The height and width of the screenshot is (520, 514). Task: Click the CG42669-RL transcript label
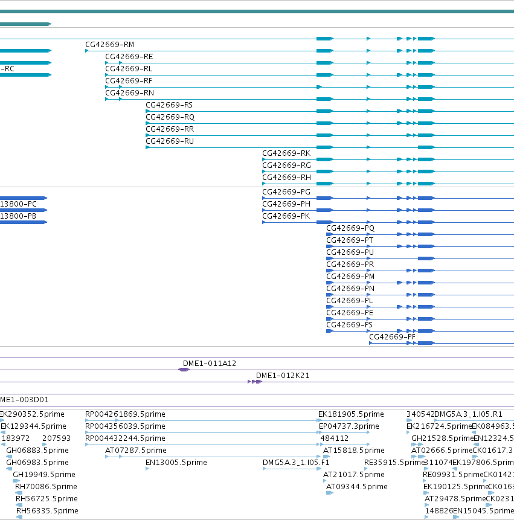tap(129, 69)
